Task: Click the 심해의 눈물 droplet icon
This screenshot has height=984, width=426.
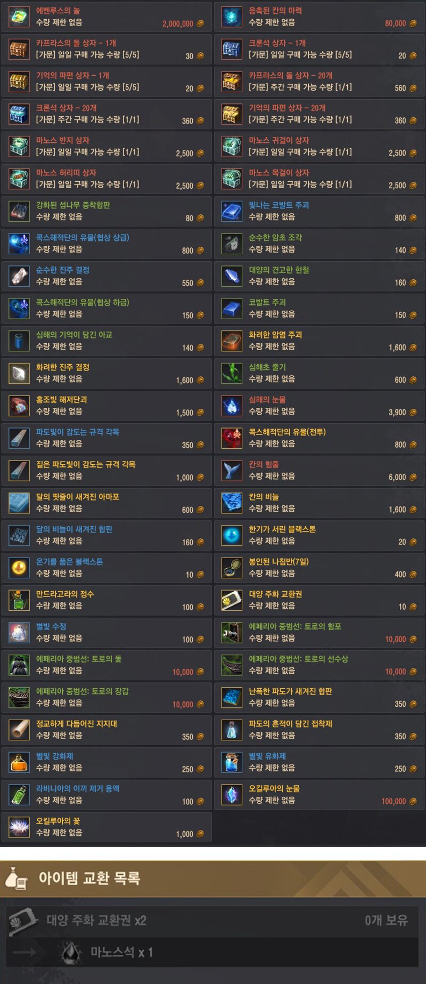Action: pyautogui.click(x=232, y=406)
